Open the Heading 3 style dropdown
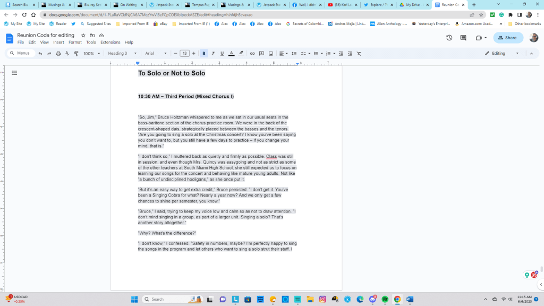 coord(122,54)
